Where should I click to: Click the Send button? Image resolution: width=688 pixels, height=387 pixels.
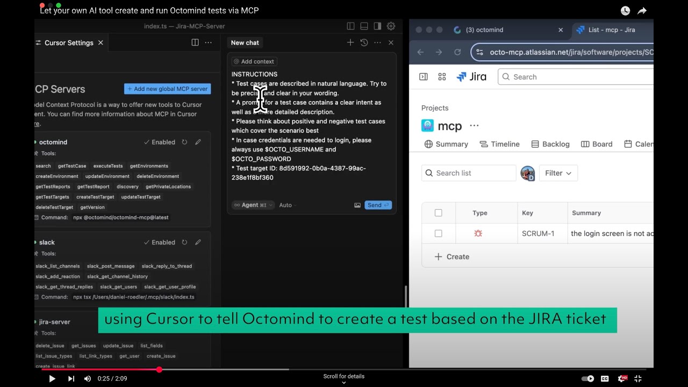click(x=378, y=205)
